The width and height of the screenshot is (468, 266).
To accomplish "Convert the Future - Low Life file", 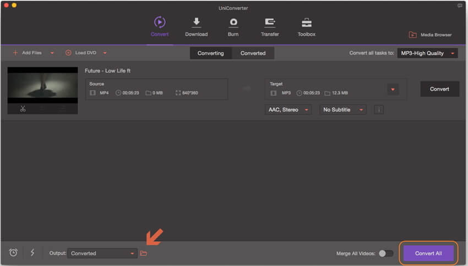I will (440, 89).
